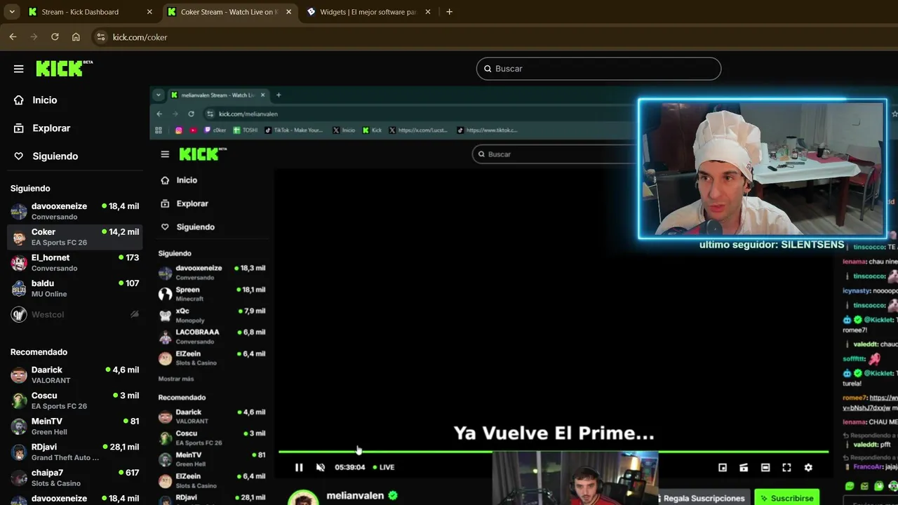This screenshot has width=898, height=505.
Task: Expand Mostrar más in streamed sidebar
Action: coord(176,379)
